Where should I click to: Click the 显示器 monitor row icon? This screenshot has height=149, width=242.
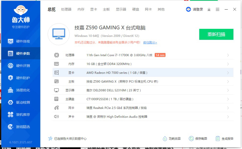(57, 90)
